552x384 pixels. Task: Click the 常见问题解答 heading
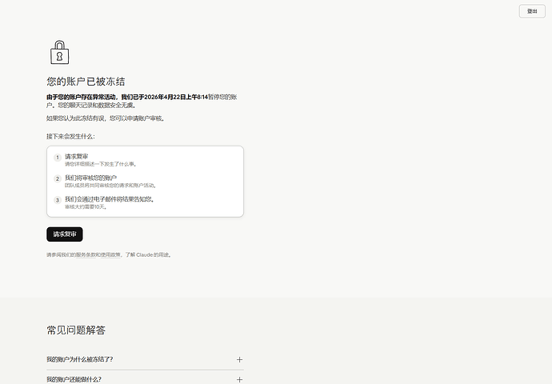76,330
